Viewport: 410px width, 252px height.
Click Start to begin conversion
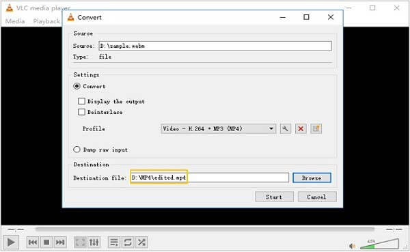pyautogui.click(x=274, y=197)
